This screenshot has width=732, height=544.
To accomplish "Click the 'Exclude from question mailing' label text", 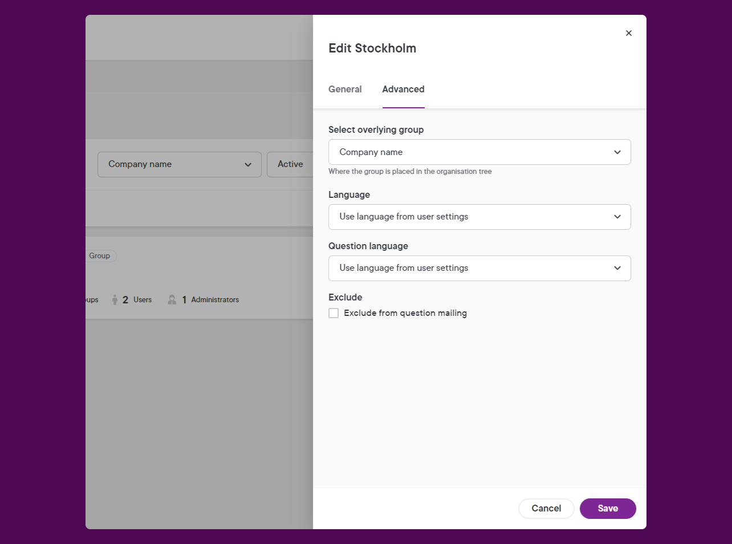I will [405, 313].
